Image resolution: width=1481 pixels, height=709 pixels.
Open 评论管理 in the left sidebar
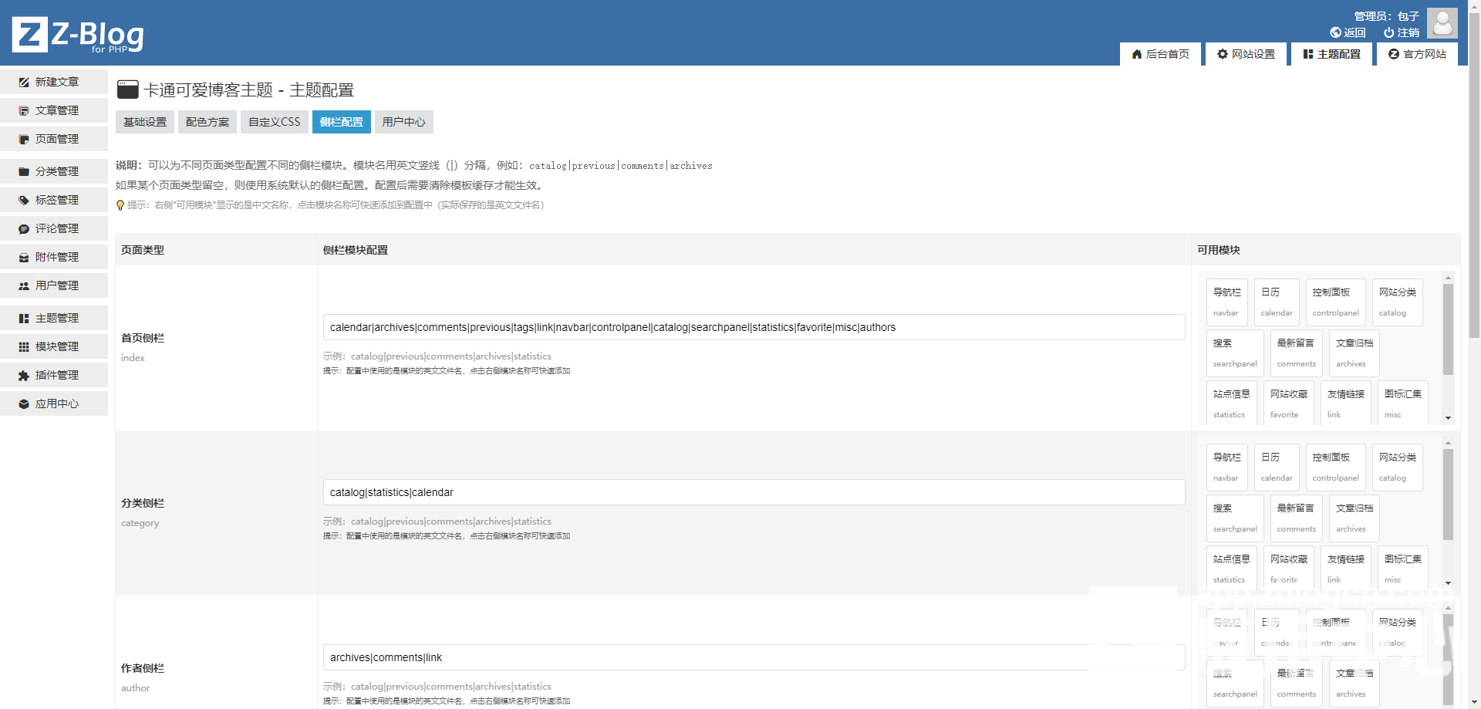(56, 228)
